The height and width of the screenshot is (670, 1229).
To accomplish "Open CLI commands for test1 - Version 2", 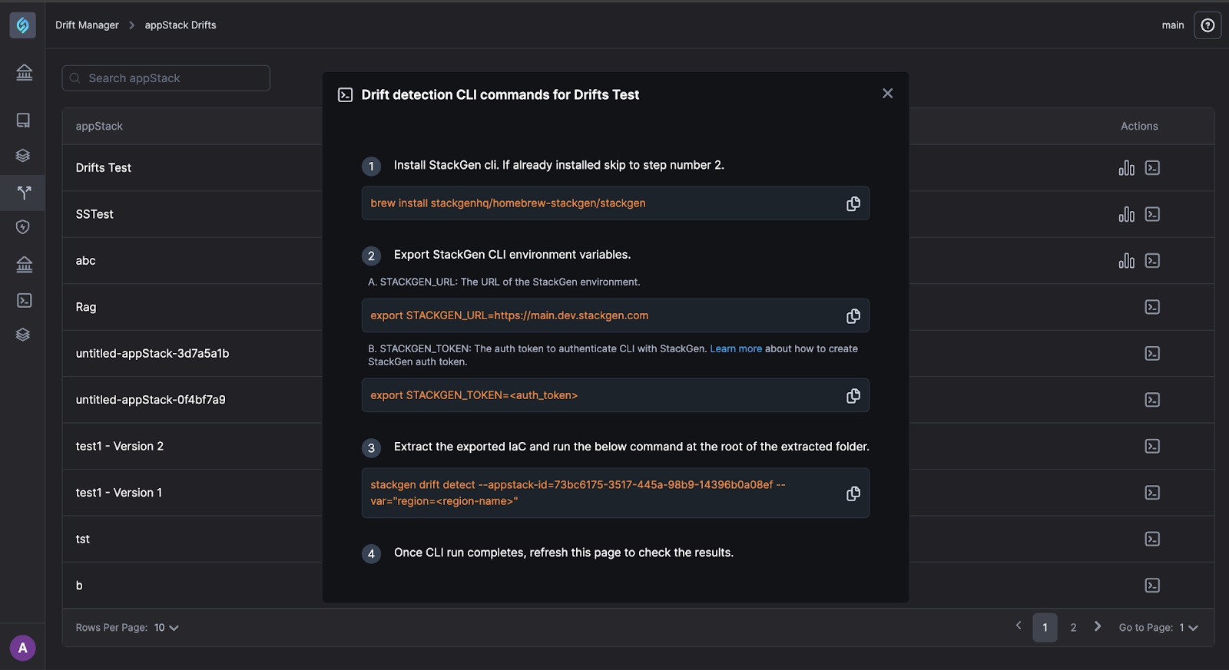I will pyautogui.click(x=1152, y=447).
